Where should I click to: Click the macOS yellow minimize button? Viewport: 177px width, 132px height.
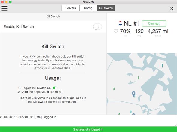click(x=6, y=2)
